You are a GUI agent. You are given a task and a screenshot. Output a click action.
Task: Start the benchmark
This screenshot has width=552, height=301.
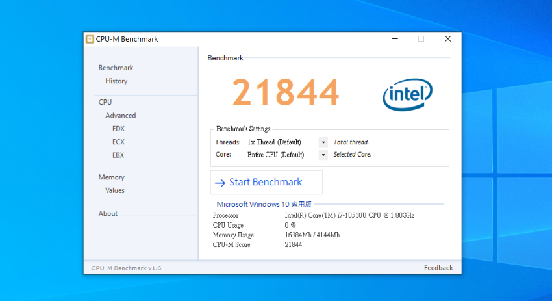pos(266,182)
